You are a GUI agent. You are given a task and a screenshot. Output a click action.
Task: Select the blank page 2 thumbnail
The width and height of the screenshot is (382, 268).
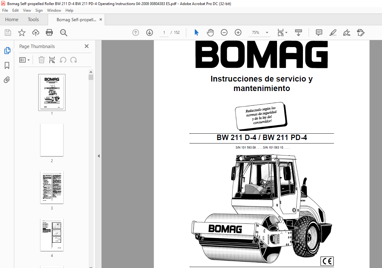pos(52,140)
